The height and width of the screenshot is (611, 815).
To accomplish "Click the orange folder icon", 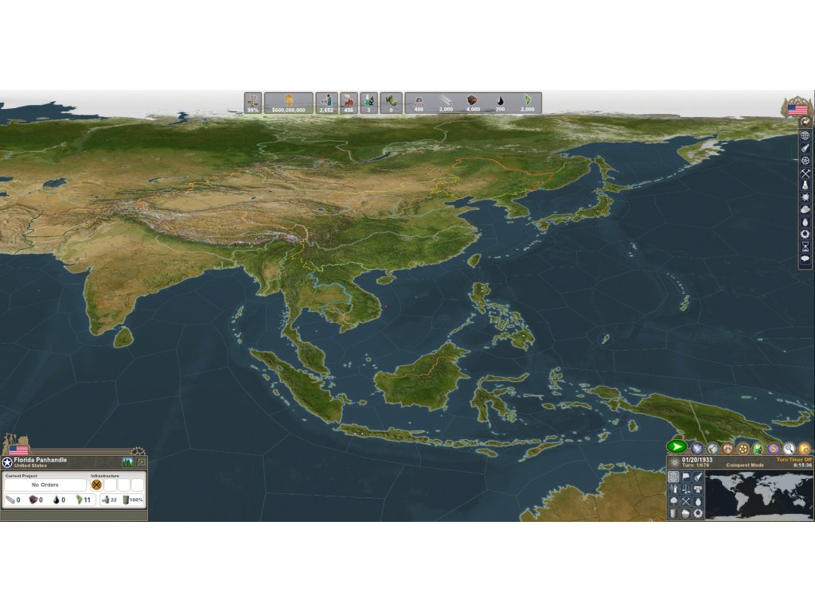I will (x=804, y=449).
